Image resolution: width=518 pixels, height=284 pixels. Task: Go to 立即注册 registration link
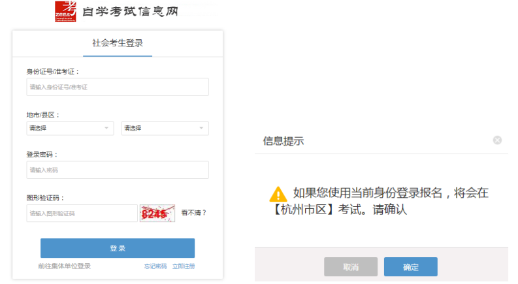[x=184, y=266]
